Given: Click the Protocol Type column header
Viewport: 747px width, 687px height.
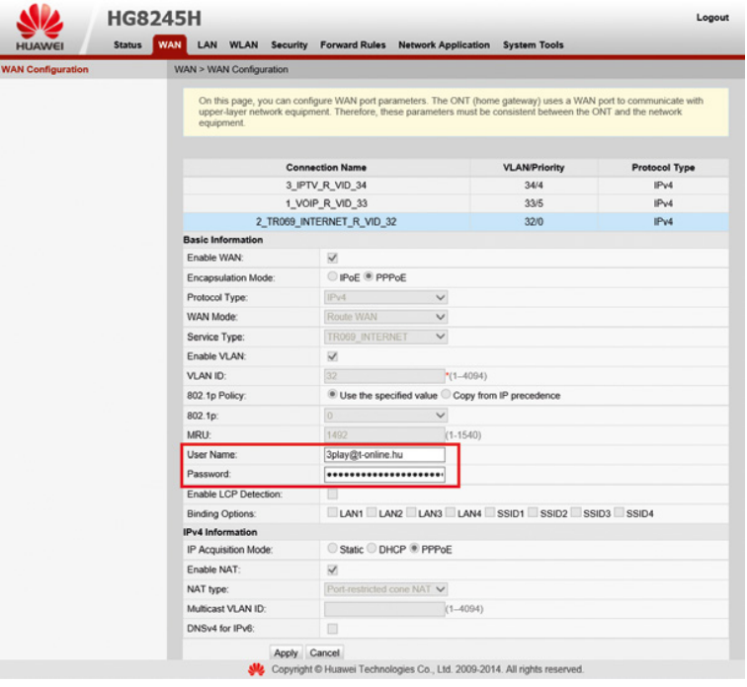Looking at the screenshot, I should (663, 168).
